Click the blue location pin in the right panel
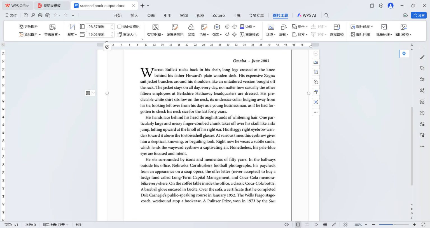430x228 pixels. [404, 54]
